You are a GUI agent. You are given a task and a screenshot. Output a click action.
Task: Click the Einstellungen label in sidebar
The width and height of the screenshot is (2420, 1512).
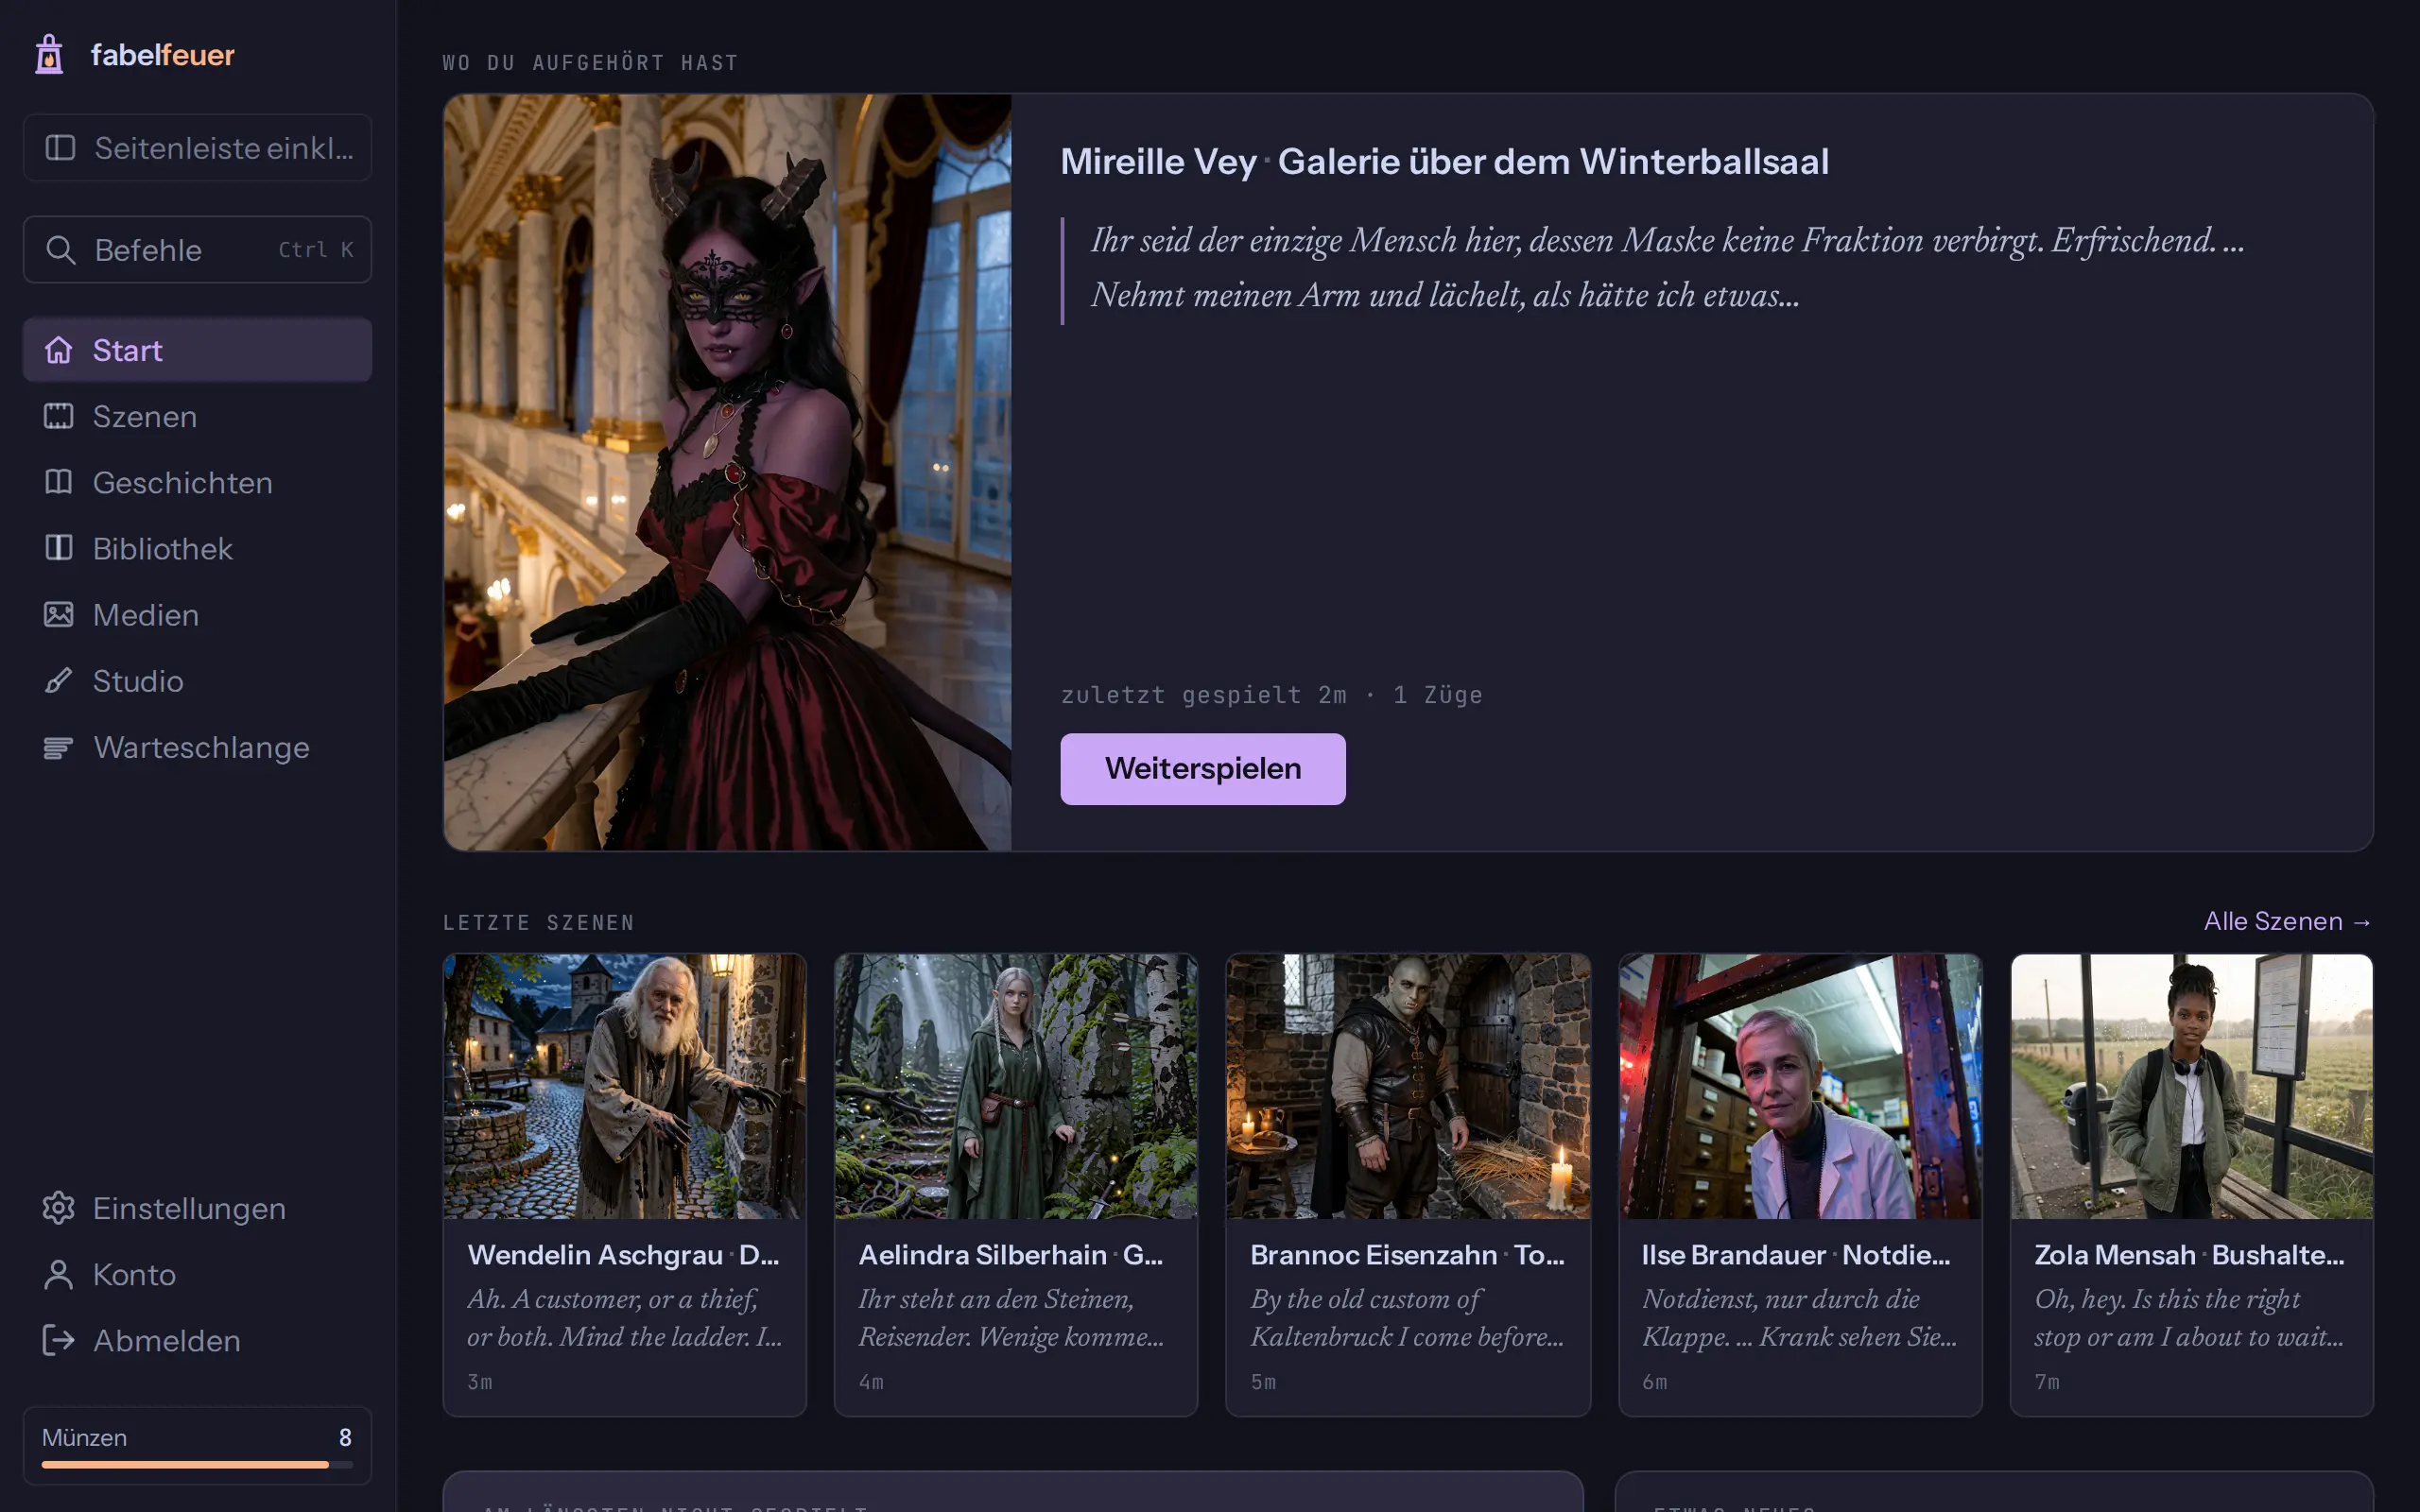click(189, 1209)
